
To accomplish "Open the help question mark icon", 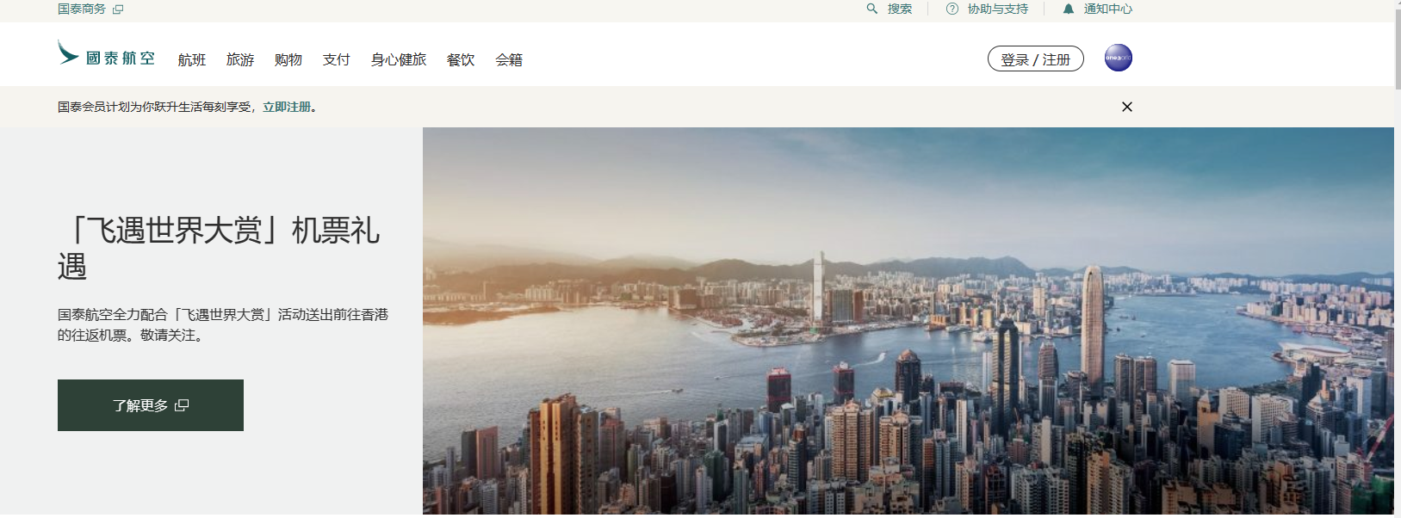I will click(952, 9).
